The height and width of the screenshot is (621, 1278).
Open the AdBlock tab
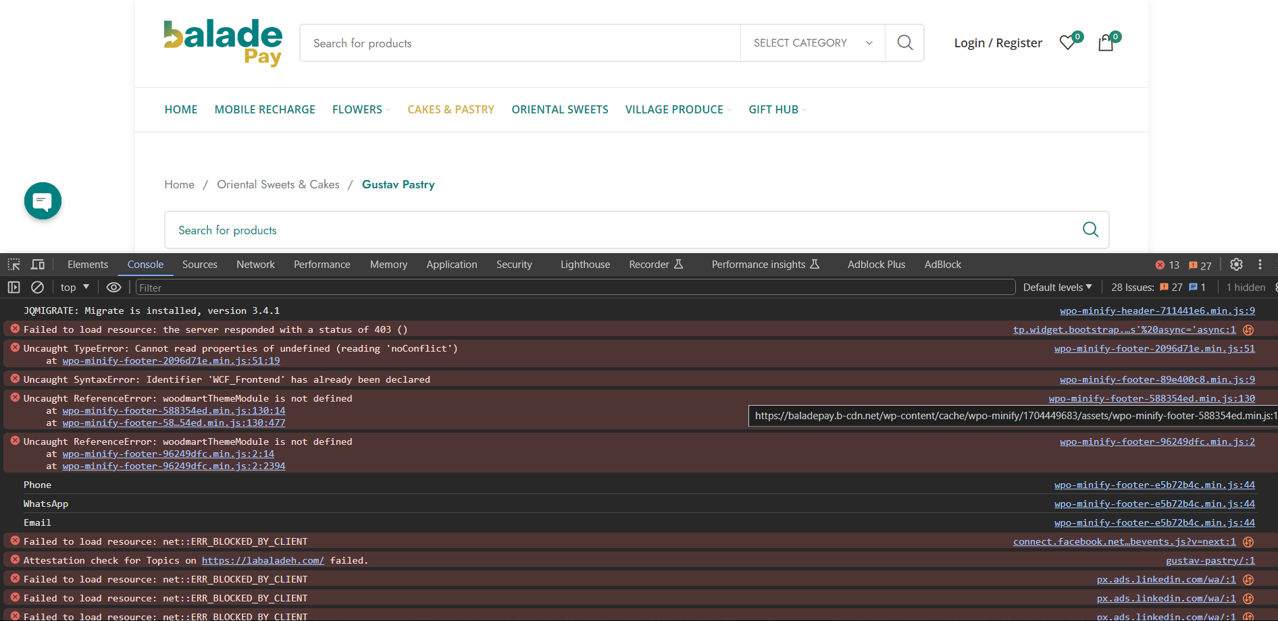(x=942, y=265)
